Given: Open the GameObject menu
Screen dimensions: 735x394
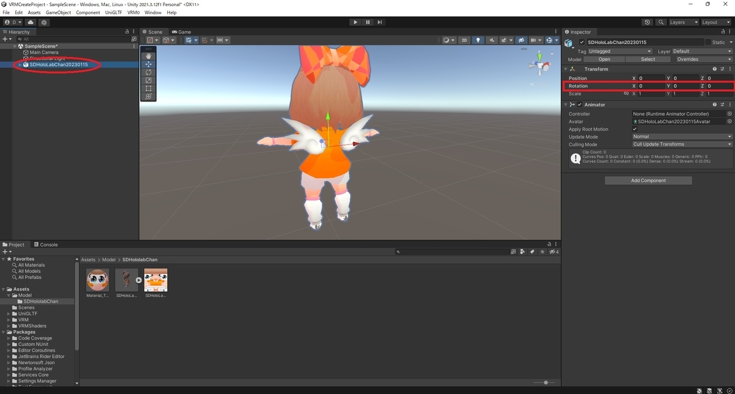Looking at the screenshot, I should tap(58, 12).
